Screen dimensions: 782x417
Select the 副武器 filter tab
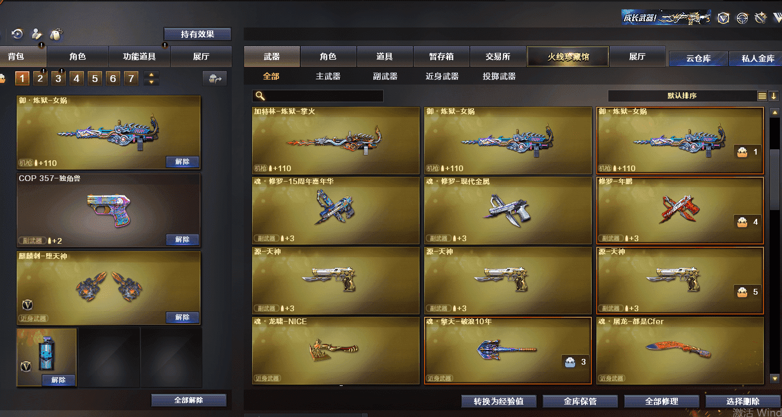pos(385,76)
